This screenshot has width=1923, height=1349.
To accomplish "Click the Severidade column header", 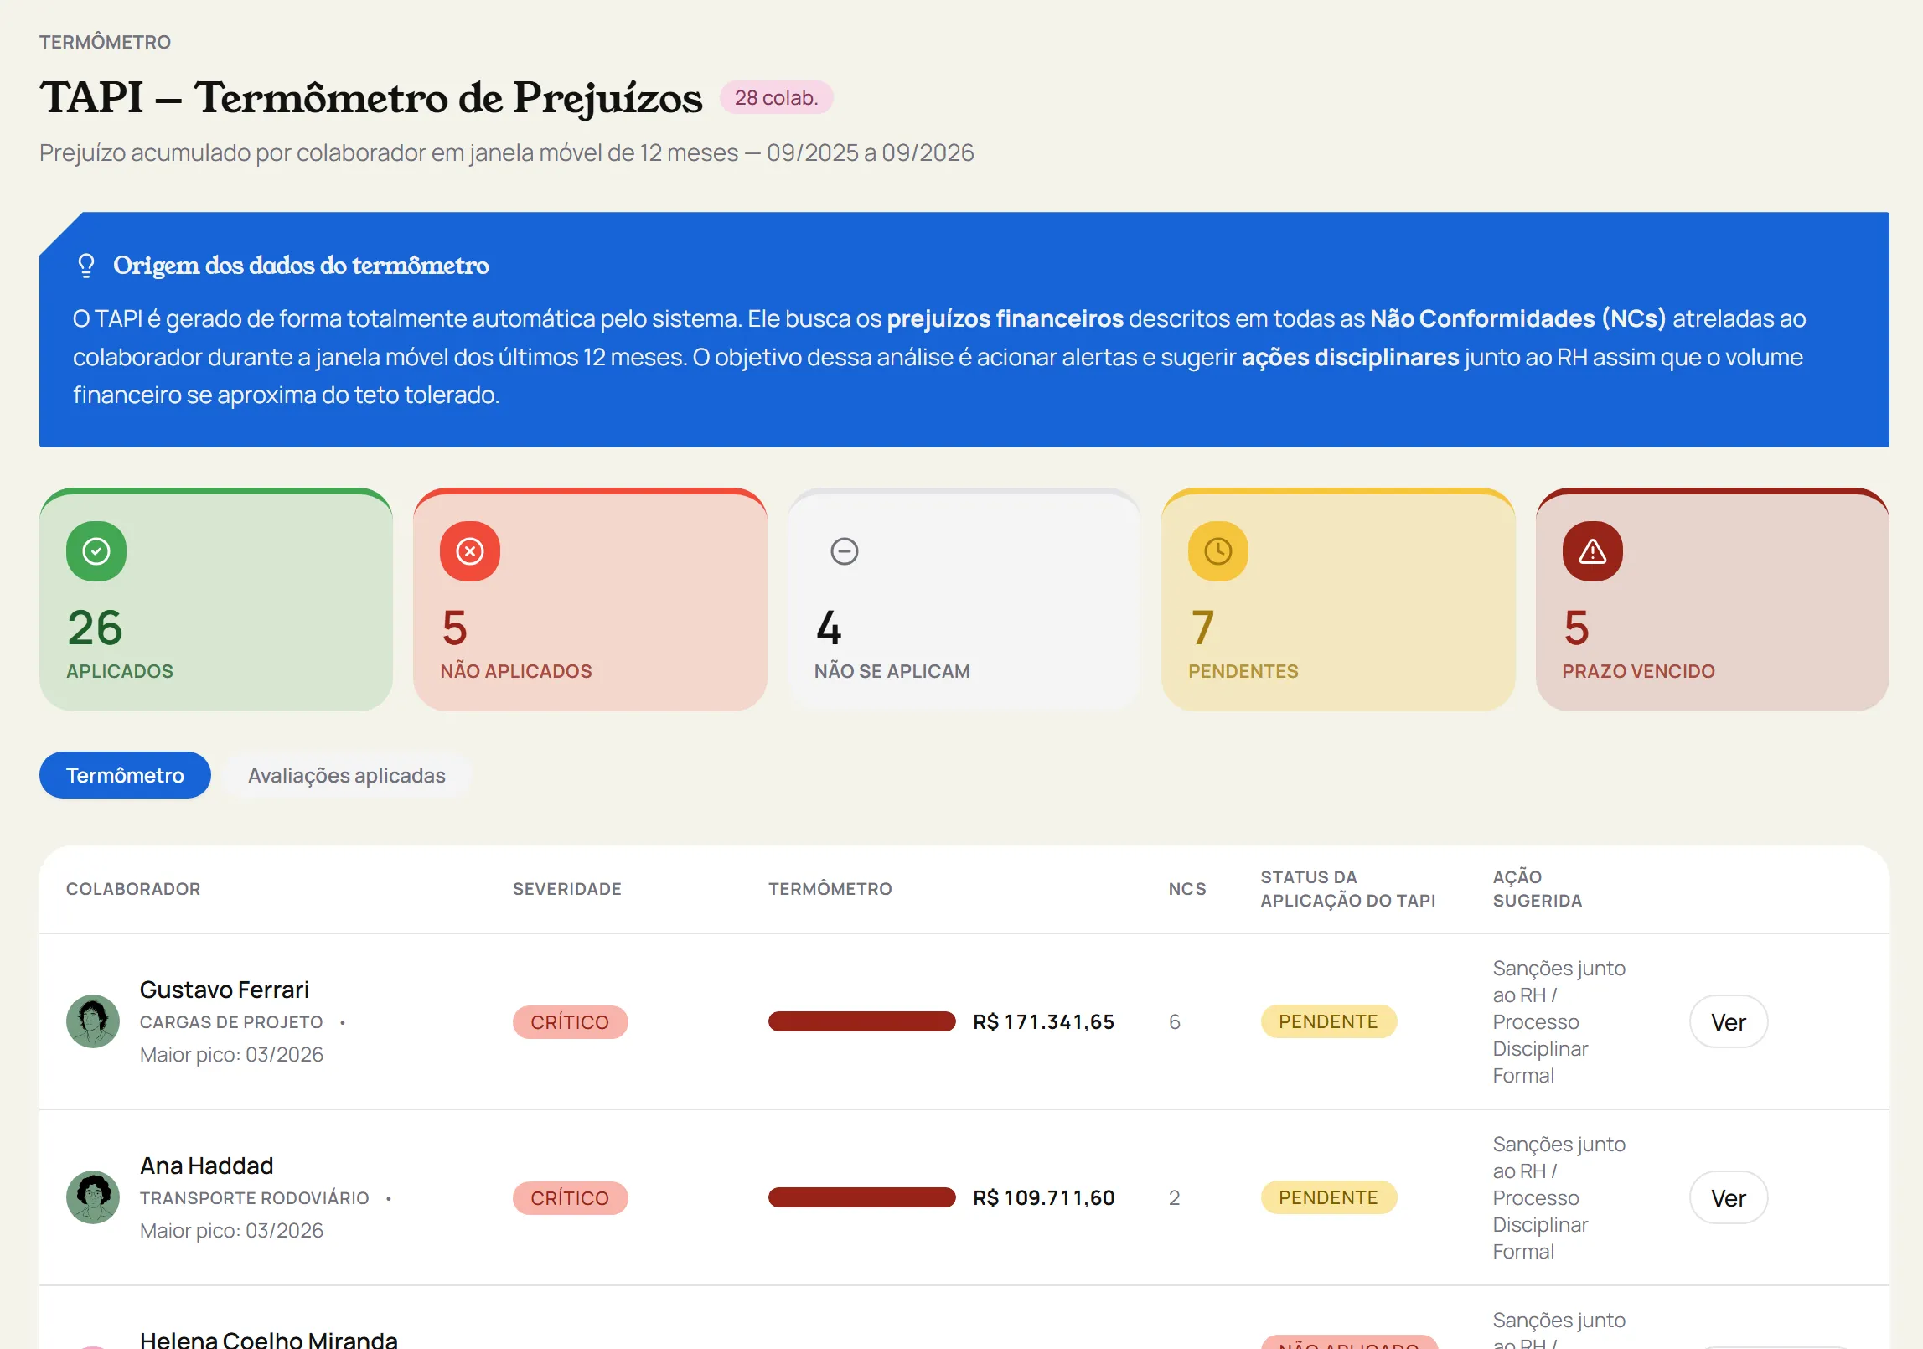I will pyautogui.click(x=567, y=889).
